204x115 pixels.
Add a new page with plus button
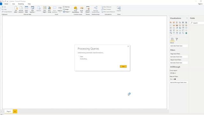(x=15, y=111)
